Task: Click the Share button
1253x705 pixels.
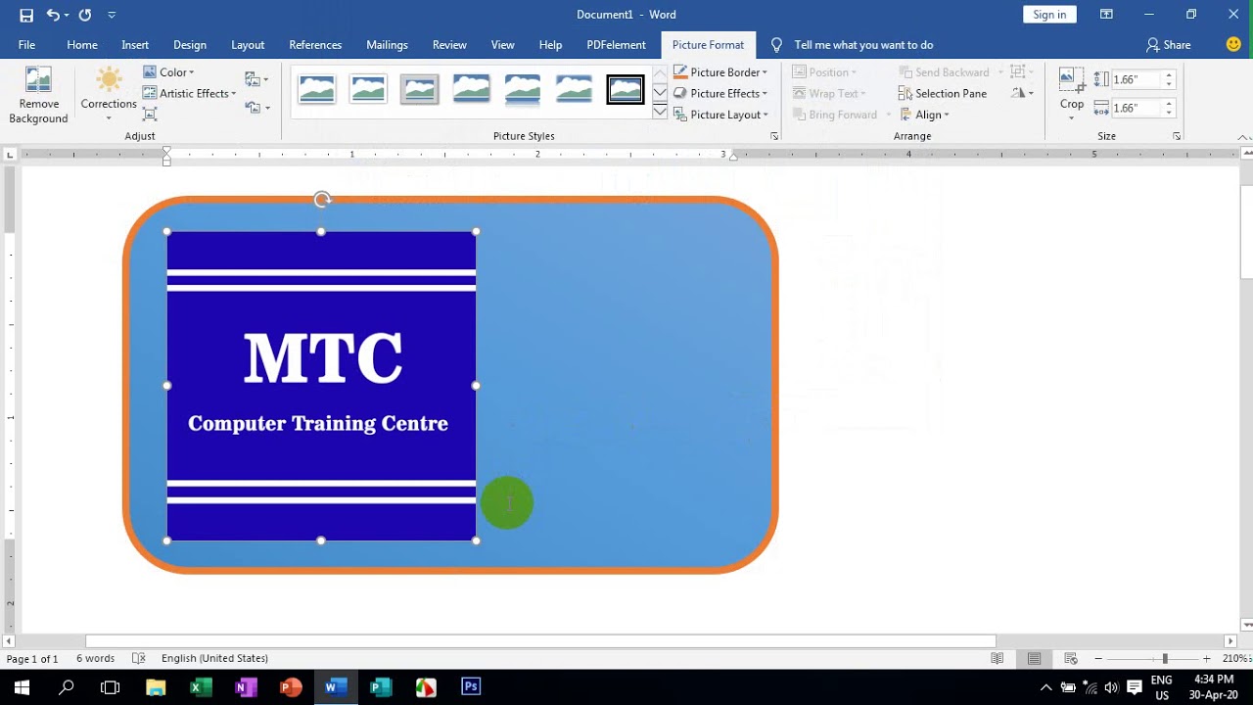Action: (1169, 45)
